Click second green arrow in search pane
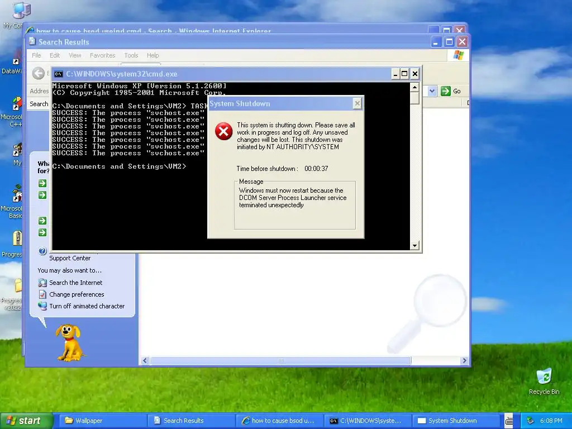 click(x=42, y=195)
